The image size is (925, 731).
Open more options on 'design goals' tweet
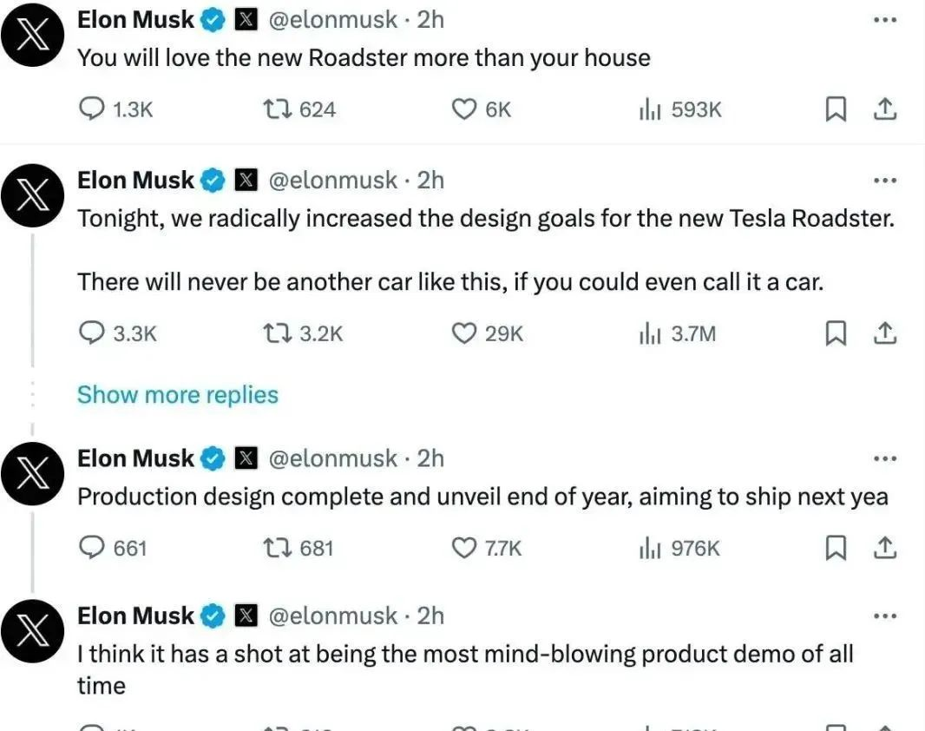coord(884,181)
